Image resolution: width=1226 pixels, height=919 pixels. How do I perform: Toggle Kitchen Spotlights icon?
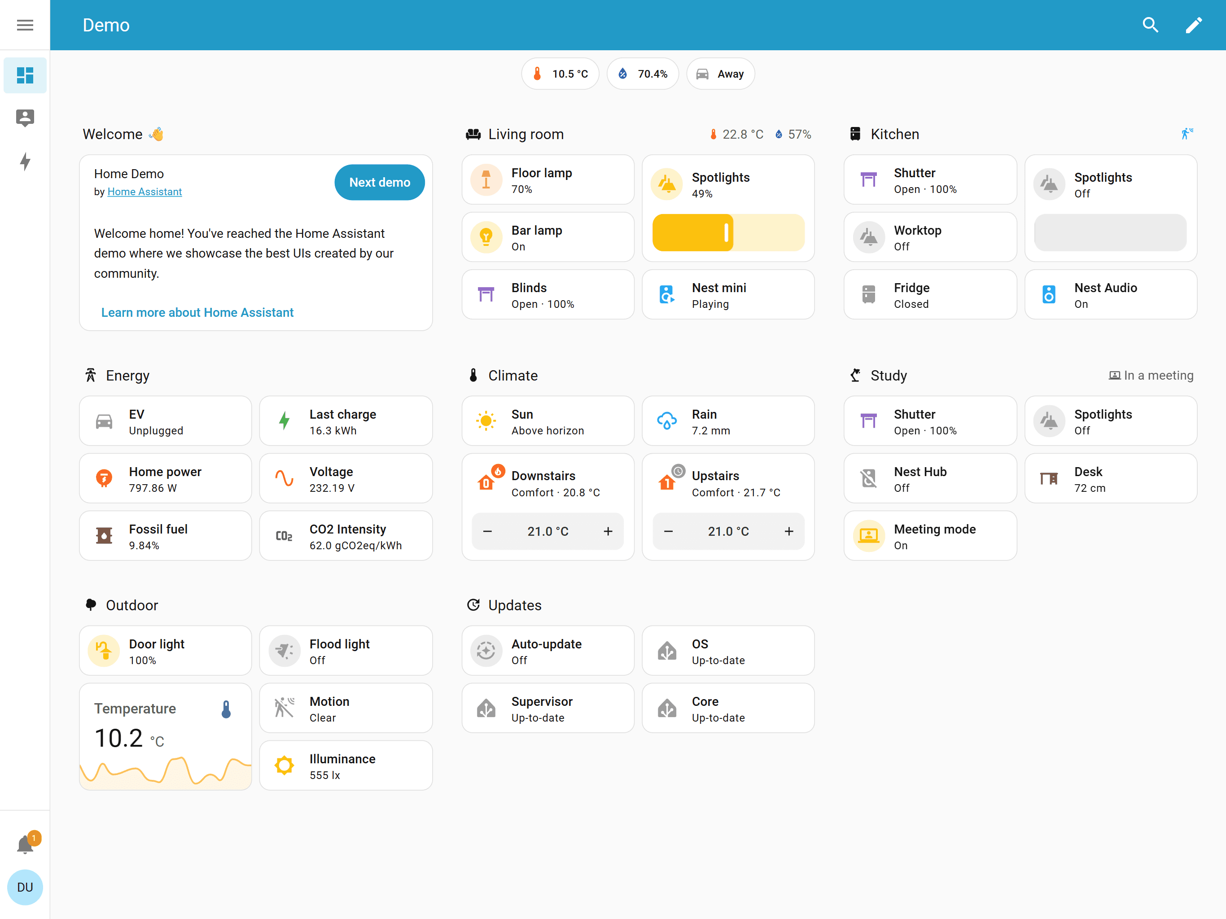[1049, 184]
